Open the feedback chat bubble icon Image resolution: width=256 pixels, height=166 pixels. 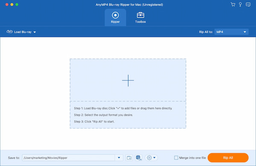248,4
